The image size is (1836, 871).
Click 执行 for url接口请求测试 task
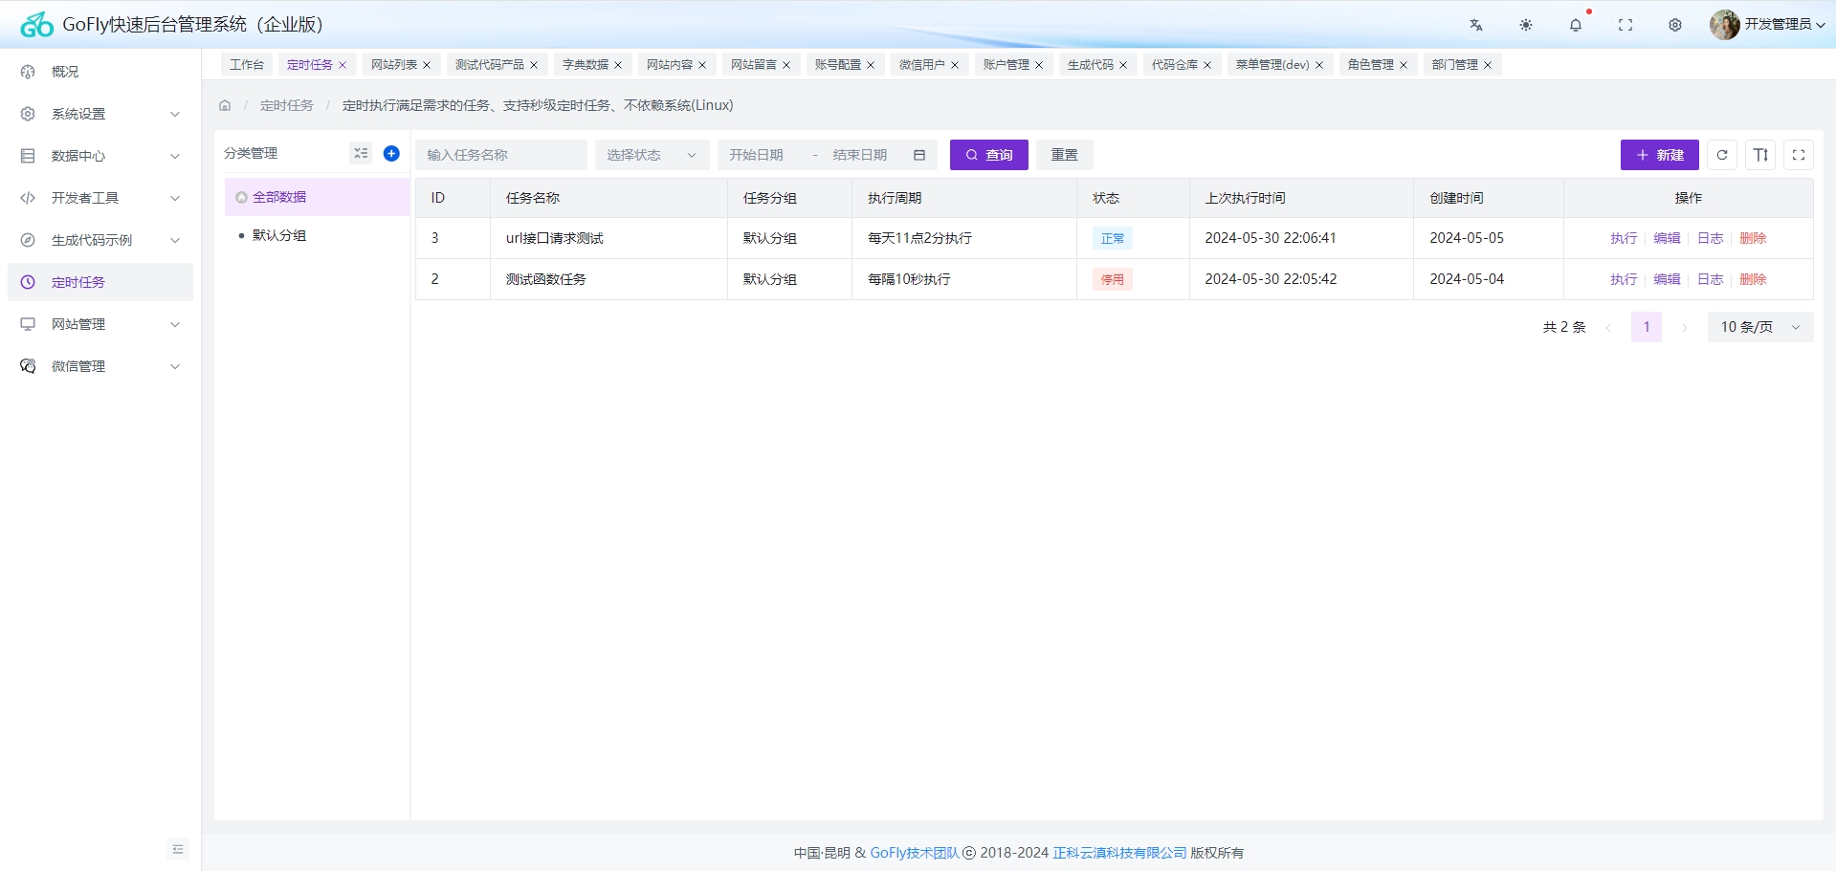click(x=1624, y=238)
